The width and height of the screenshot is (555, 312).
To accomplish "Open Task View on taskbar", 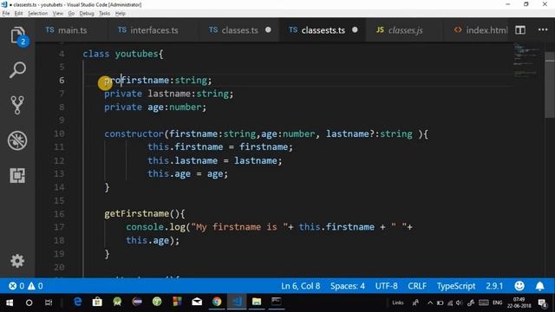I will pyautogui.click(x=49, y=302).
